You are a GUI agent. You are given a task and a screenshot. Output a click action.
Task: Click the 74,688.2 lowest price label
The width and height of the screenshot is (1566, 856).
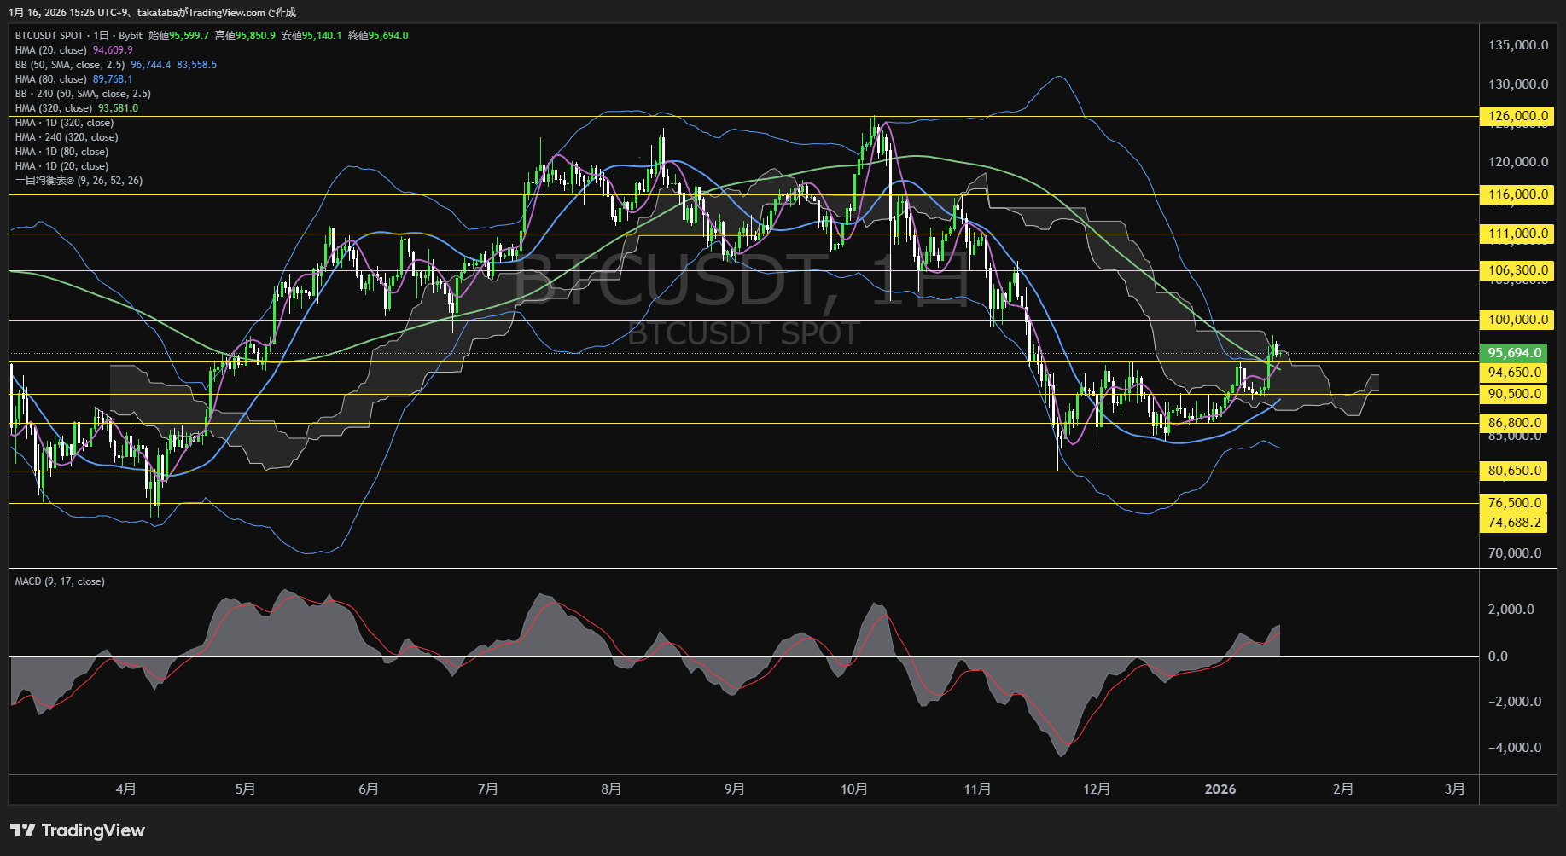click(1515, 523)
